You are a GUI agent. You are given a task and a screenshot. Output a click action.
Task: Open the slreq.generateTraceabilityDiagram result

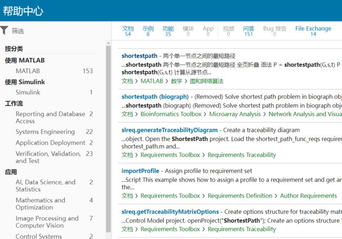tap(169, 130)
